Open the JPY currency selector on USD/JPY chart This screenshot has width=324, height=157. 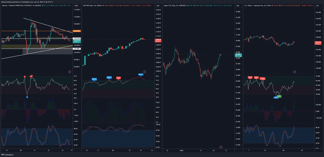click(x=318, y=6)
